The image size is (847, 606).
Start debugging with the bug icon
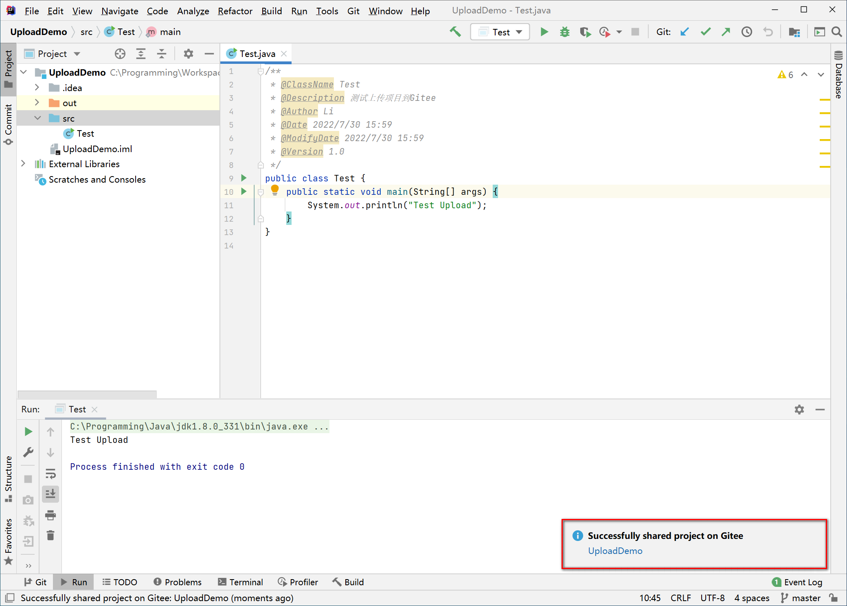click(x=564, y=32)
